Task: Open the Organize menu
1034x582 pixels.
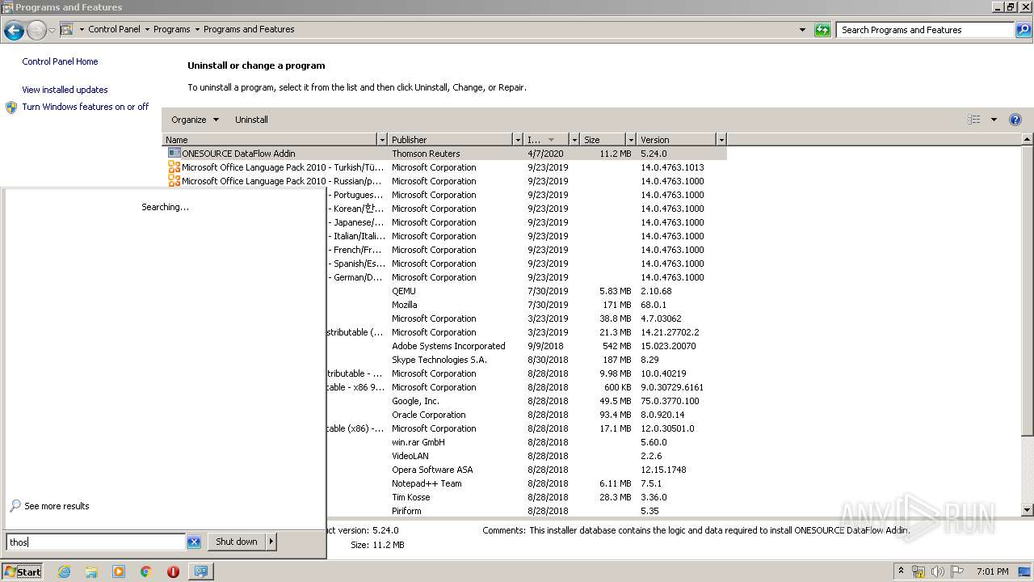Action: coord(195,120)
